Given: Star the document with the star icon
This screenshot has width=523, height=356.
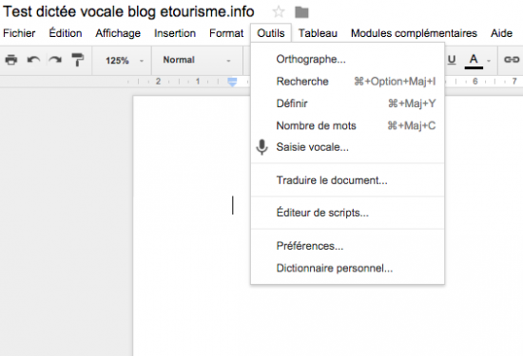Looking at the screenshot, I should click(x=279, y=12).
